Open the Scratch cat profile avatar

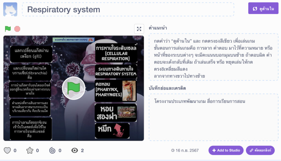point(10,9)
